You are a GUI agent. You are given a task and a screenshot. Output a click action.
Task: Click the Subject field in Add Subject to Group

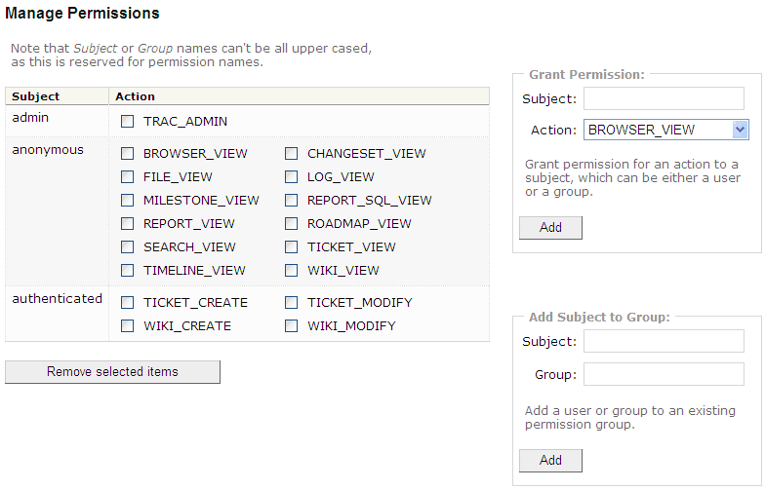point(664,341)
